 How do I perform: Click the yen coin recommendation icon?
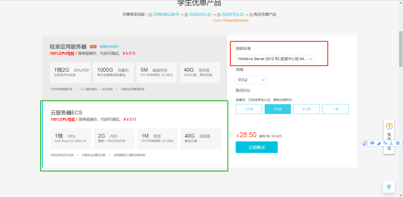pyautogui.click(x=389, y=126)
